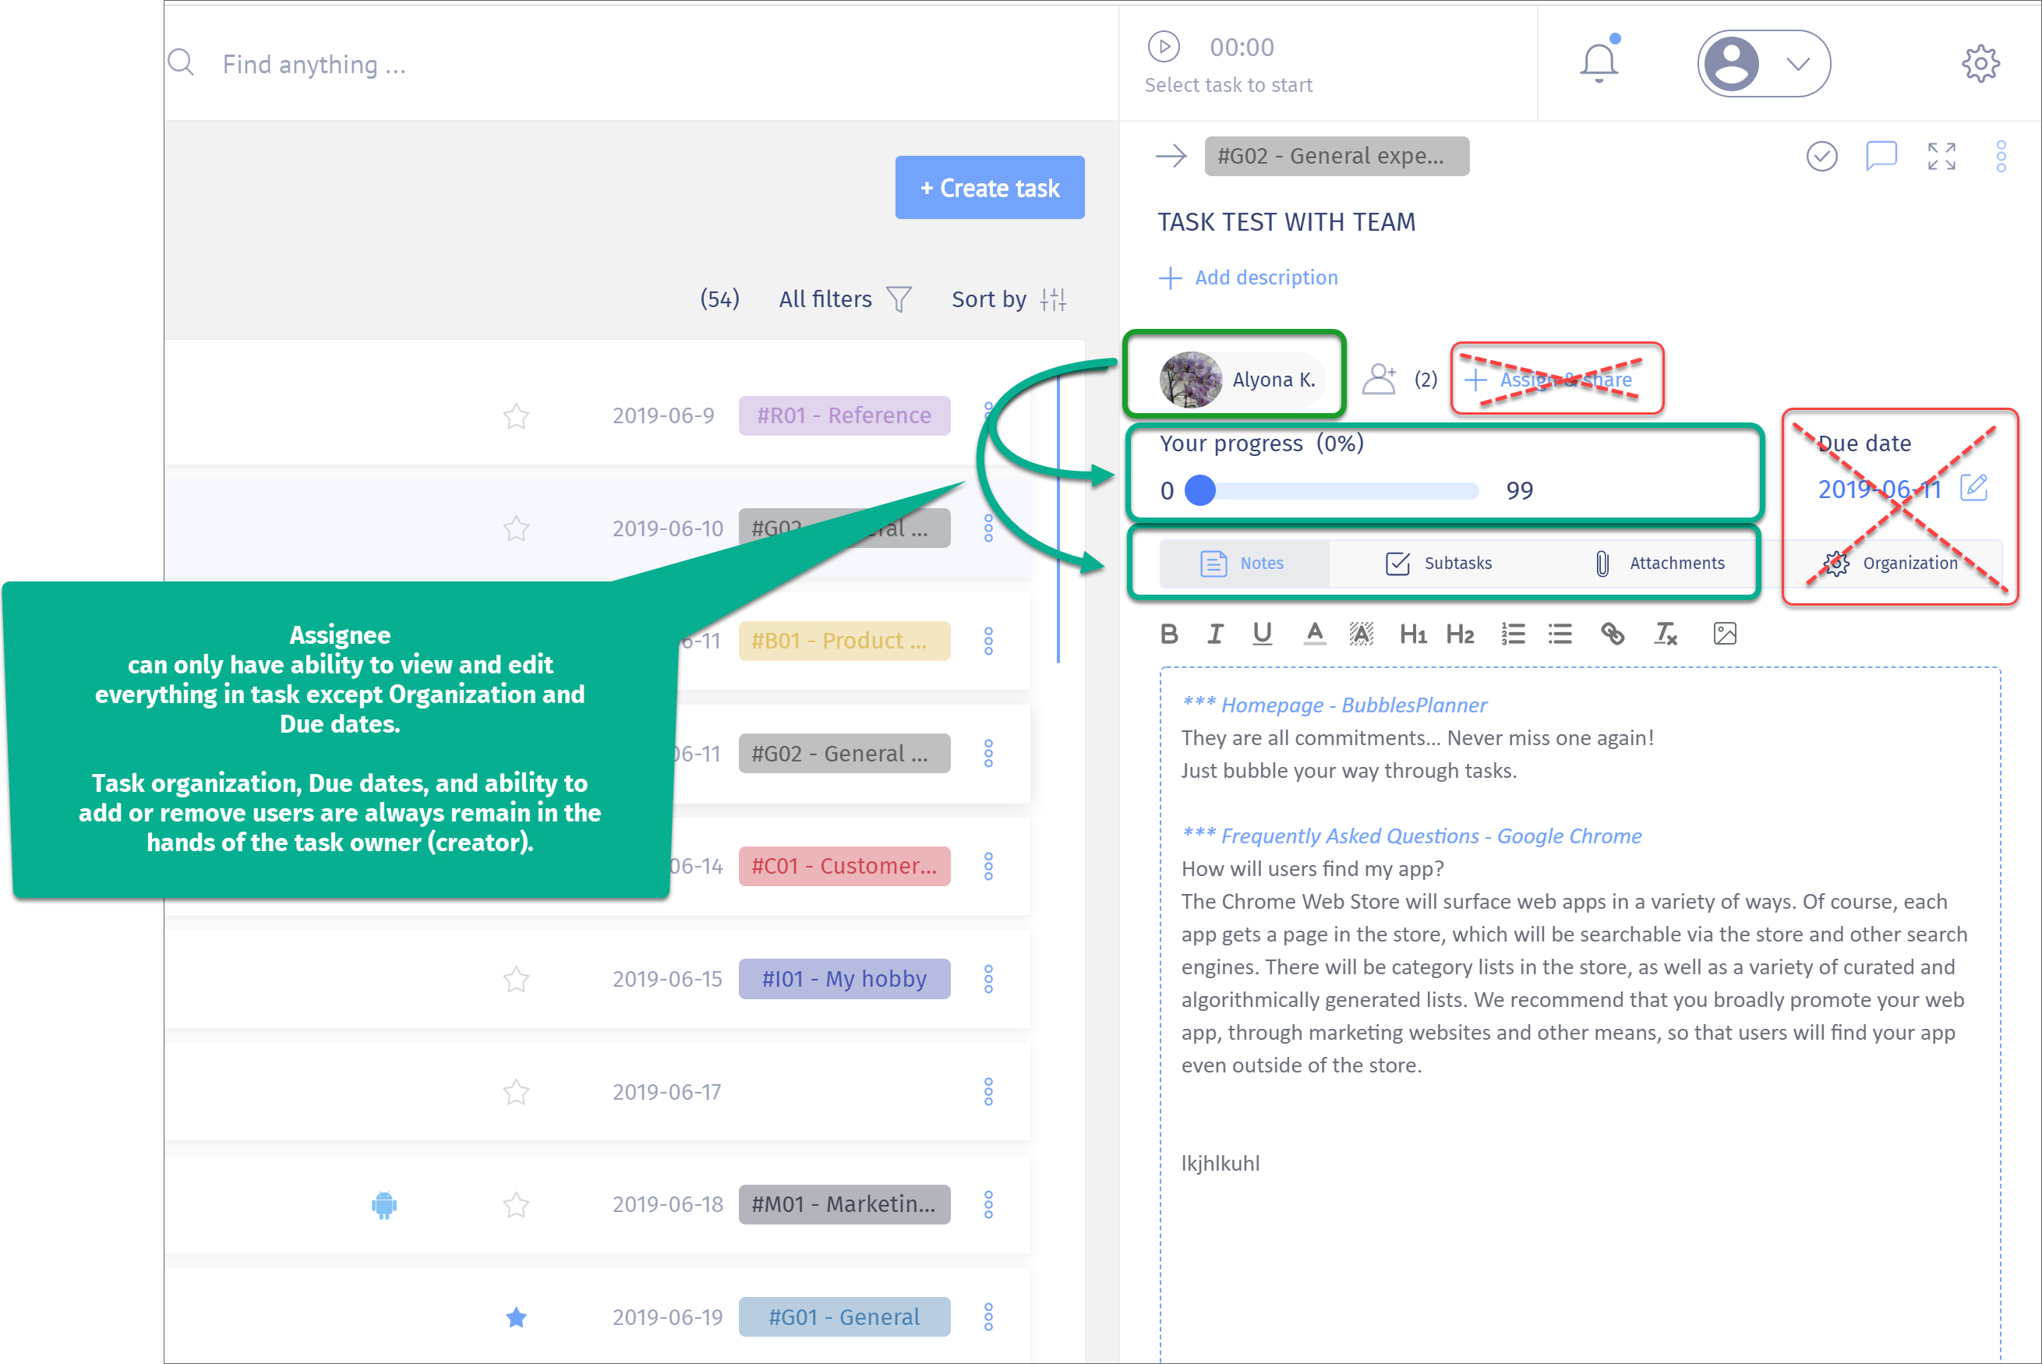
Task: Switch to the Attachments tab
Action: (x=1659, y=564)
